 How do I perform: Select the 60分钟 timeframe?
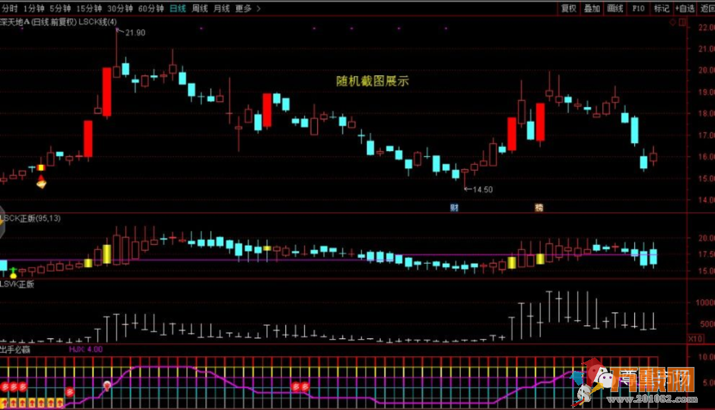click(151, 8)
